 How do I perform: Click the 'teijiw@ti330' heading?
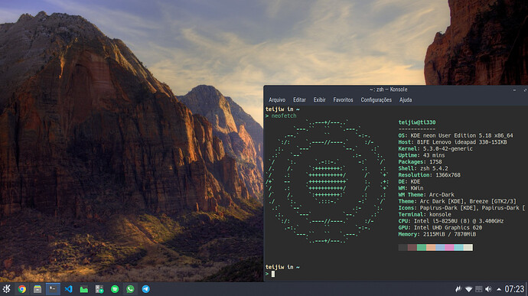click(x=417, y=122)
